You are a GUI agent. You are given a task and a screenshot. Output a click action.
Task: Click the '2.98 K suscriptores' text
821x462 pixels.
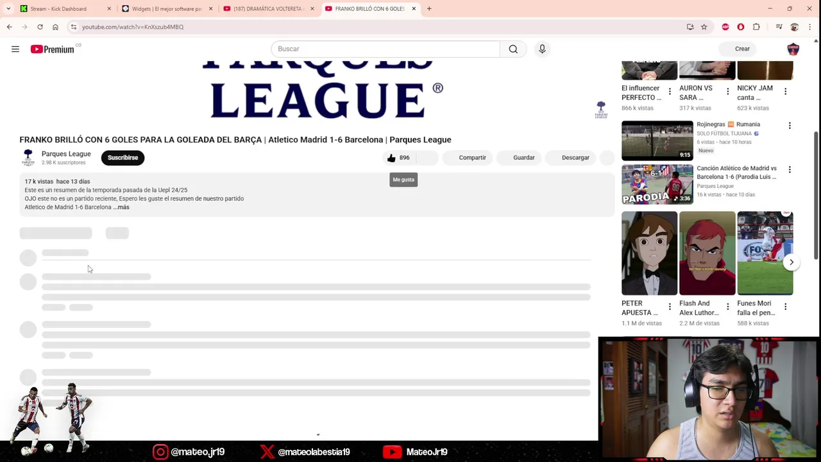63,163
